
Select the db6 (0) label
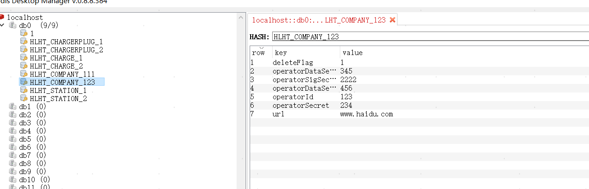(x=32, y=147)
